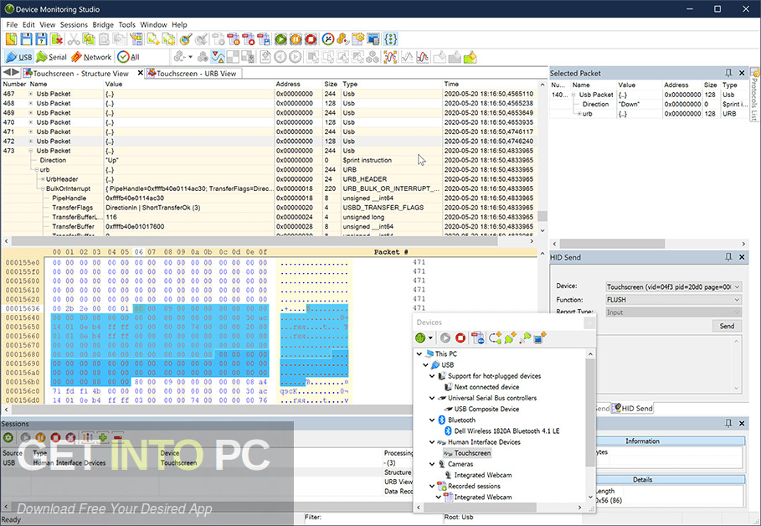Click the New session toolbar icon

coord(11,39)
